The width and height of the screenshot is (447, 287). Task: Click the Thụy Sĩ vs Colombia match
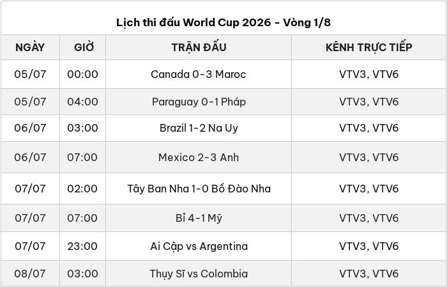[199, 274]
